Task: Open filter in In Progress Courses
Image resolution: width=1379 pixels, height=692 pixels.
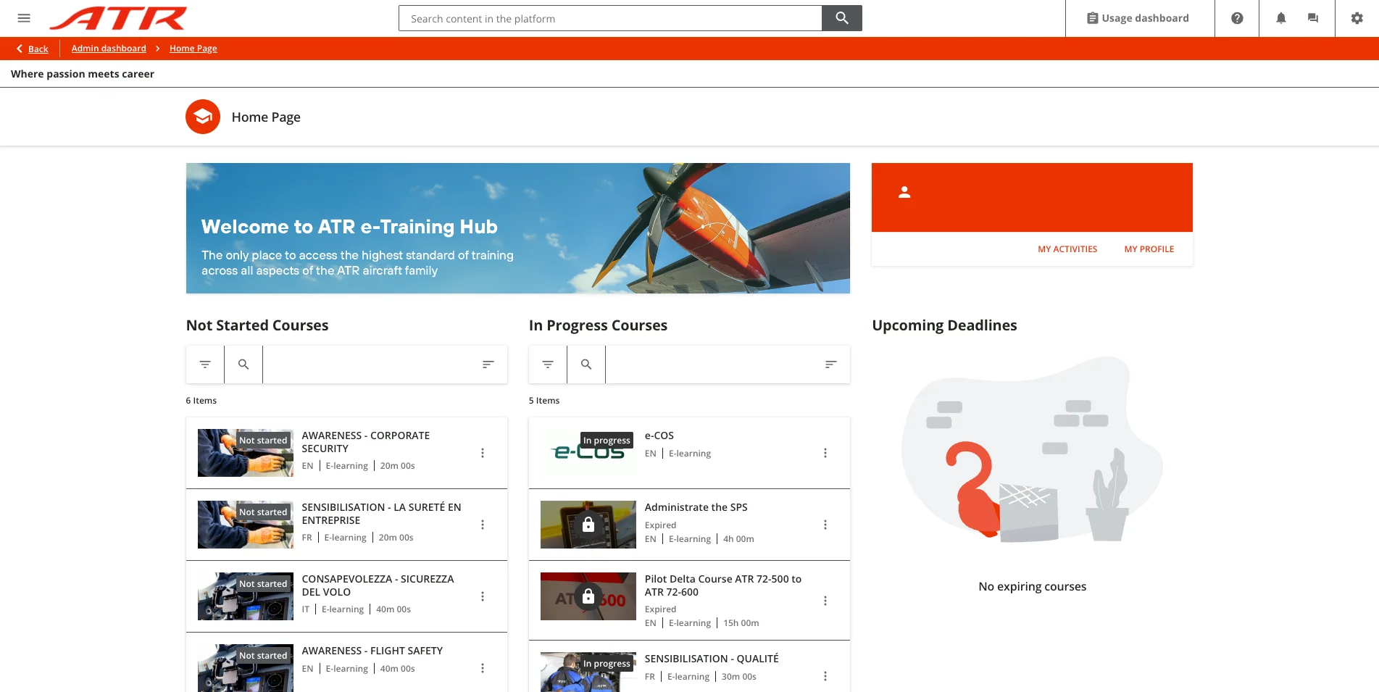Action: (x=548, y=364)
